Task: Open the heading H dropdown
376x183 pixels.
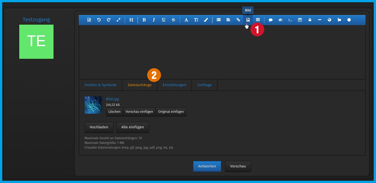Action: 131,20
